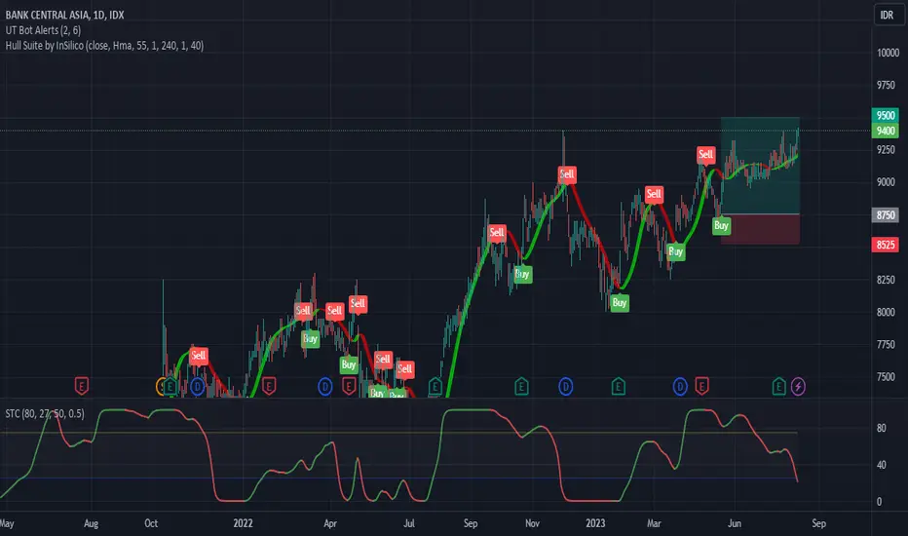
Task: Click the Buy signal label near 7500 in Apr 2022
Action: (349, 364)
